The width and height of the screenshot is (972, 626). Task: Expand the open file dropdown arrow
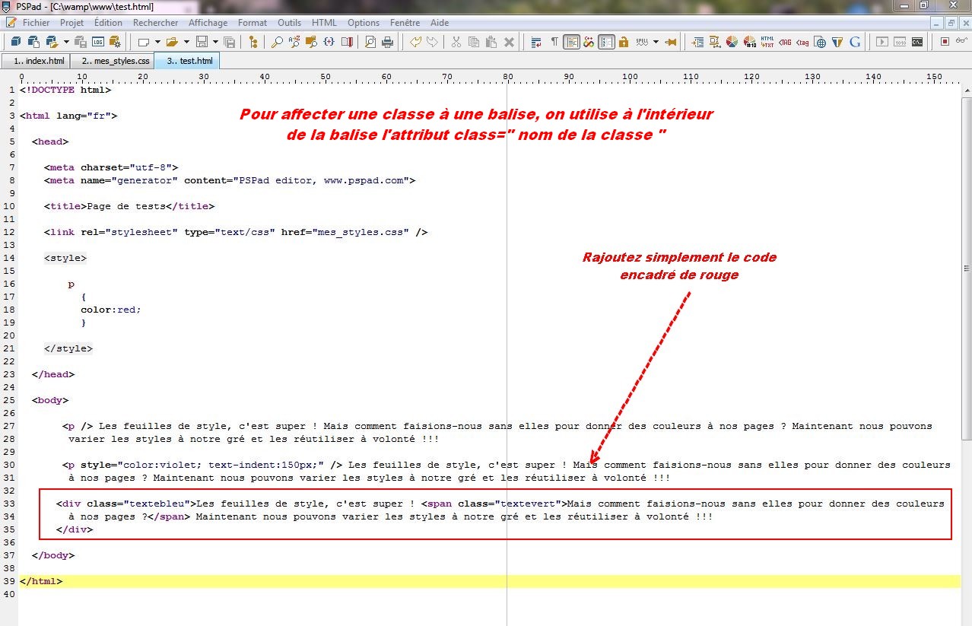[x=186, y=42]
